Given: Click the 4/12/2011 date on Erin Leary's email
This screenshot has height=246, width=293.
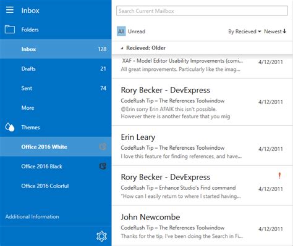Looking at the screenshot, I should 271,149.
